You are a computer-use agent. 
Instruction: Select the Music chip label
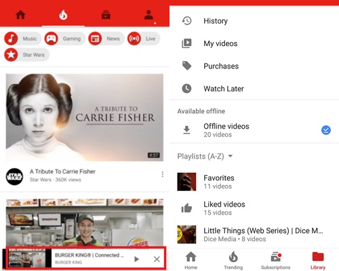pos(30,39)
